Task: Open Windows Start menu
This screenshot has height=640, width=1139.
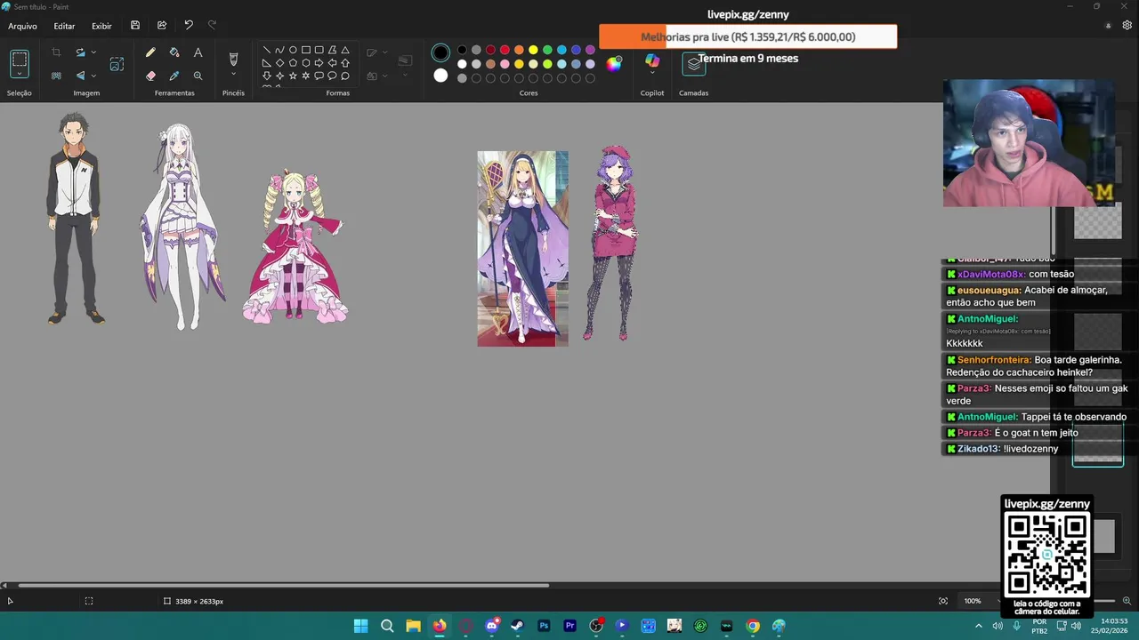Action: click(360, 626)
